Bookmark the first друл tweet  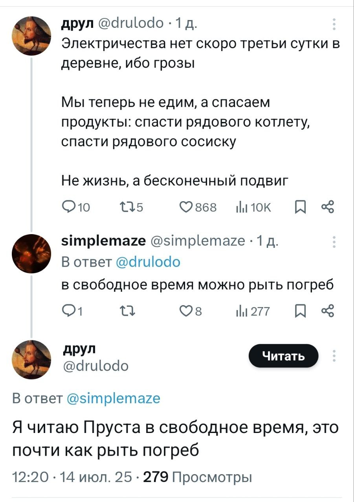pyautogui.click(x=300, y=207)
